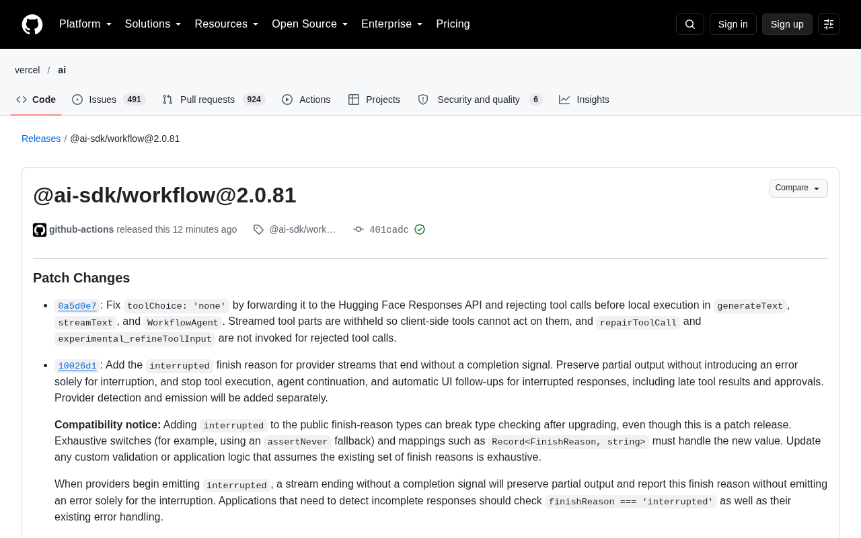The image size is (861, 538).
Task: Click the commit icon beside 401cadc
Action: point(359,230)
